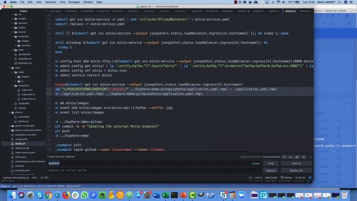The image size is (357, 201).
Task: Select the active deploy.sh editor tab
Action: coord(291,11)
